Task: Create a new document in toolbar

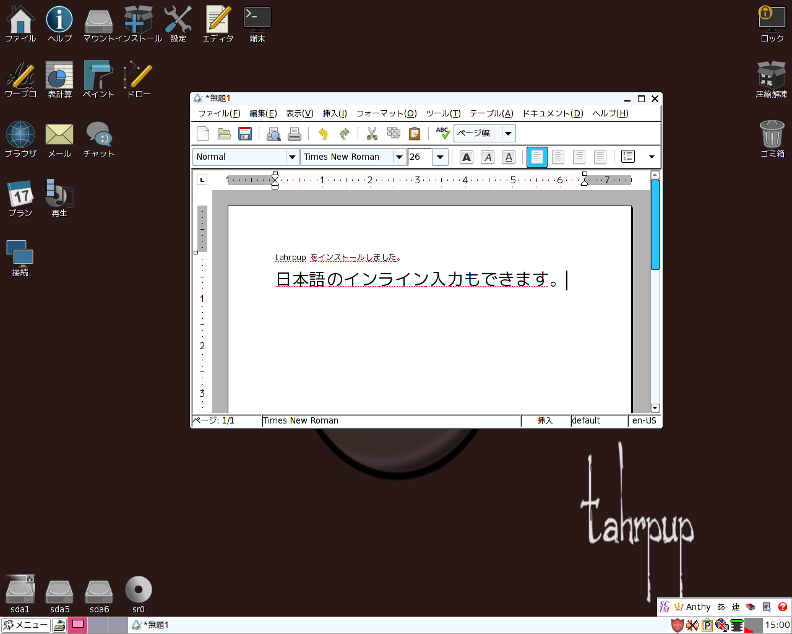Action: pyautogui.click(x=203, y=134)
